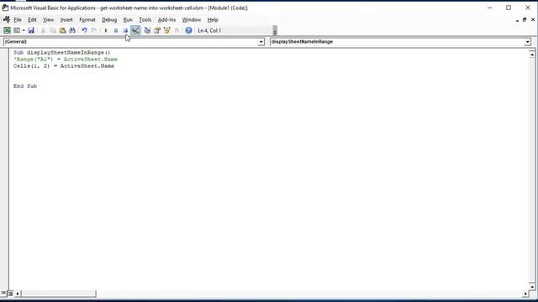Click the 'End Sub' line
538x302 pixels.
click(x=25, y=86)
